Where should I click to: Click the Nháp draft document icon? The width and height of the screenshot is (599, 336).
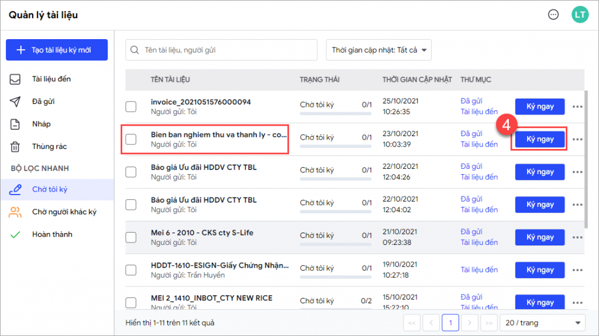pyautogui.click(x=15, y=124)
